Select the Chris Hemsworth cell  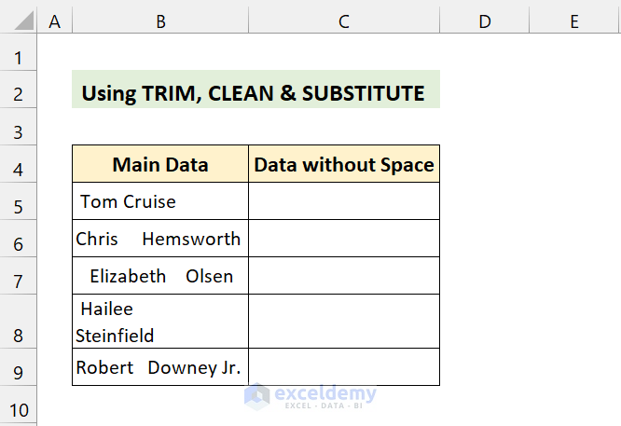click(160, 239)
